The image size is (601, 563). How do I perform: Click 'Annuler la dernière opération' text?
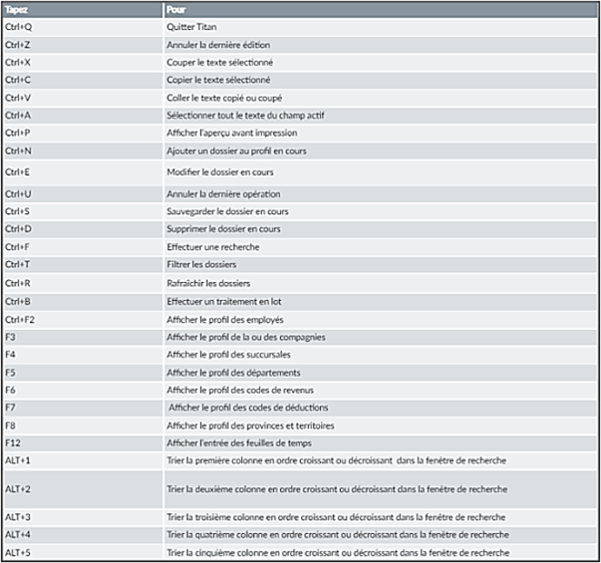coord(224,194)
